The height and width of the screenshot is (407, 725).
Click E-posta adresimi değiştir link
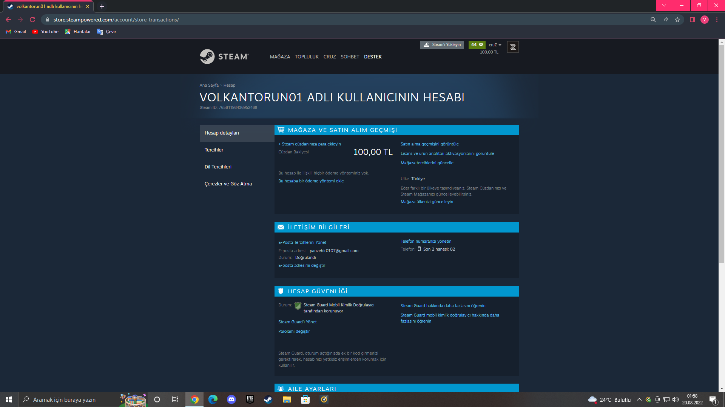pos(302,265)
